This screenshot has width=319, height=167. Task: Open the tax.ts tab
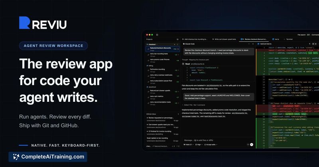click(276, 39)
